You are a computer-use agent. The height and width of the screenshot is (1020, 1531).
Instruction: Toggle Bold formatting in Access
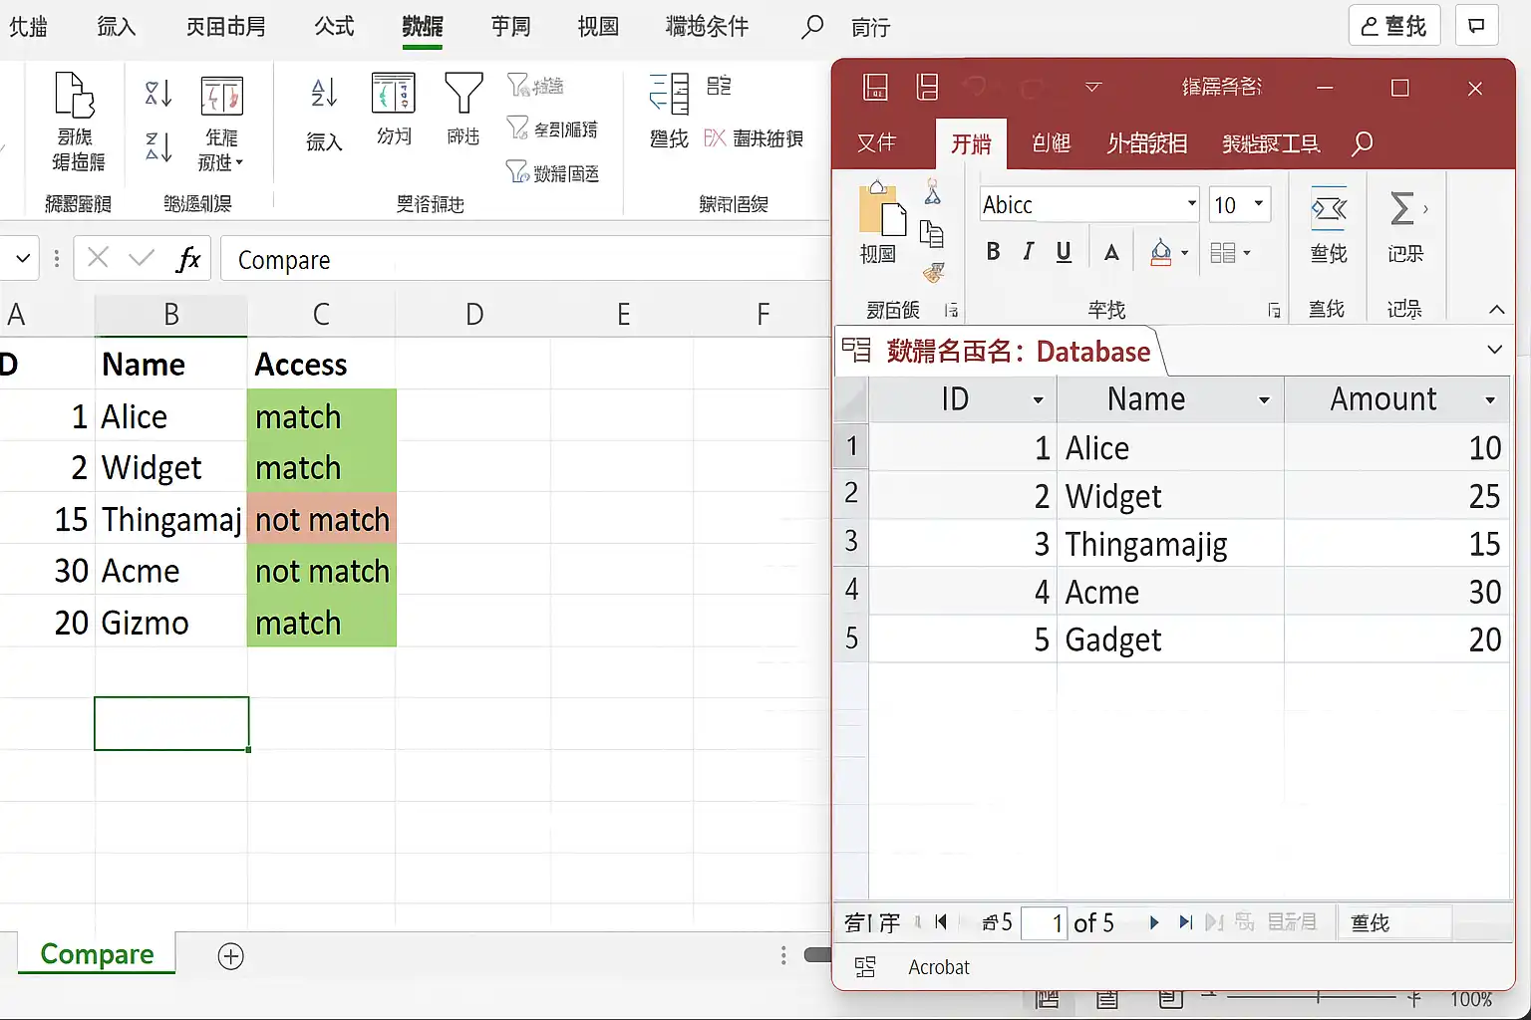993,252
